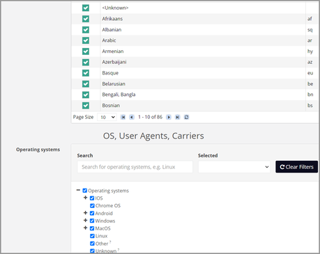
Task: Toggle the Windows checkbox
Action: 92,221
